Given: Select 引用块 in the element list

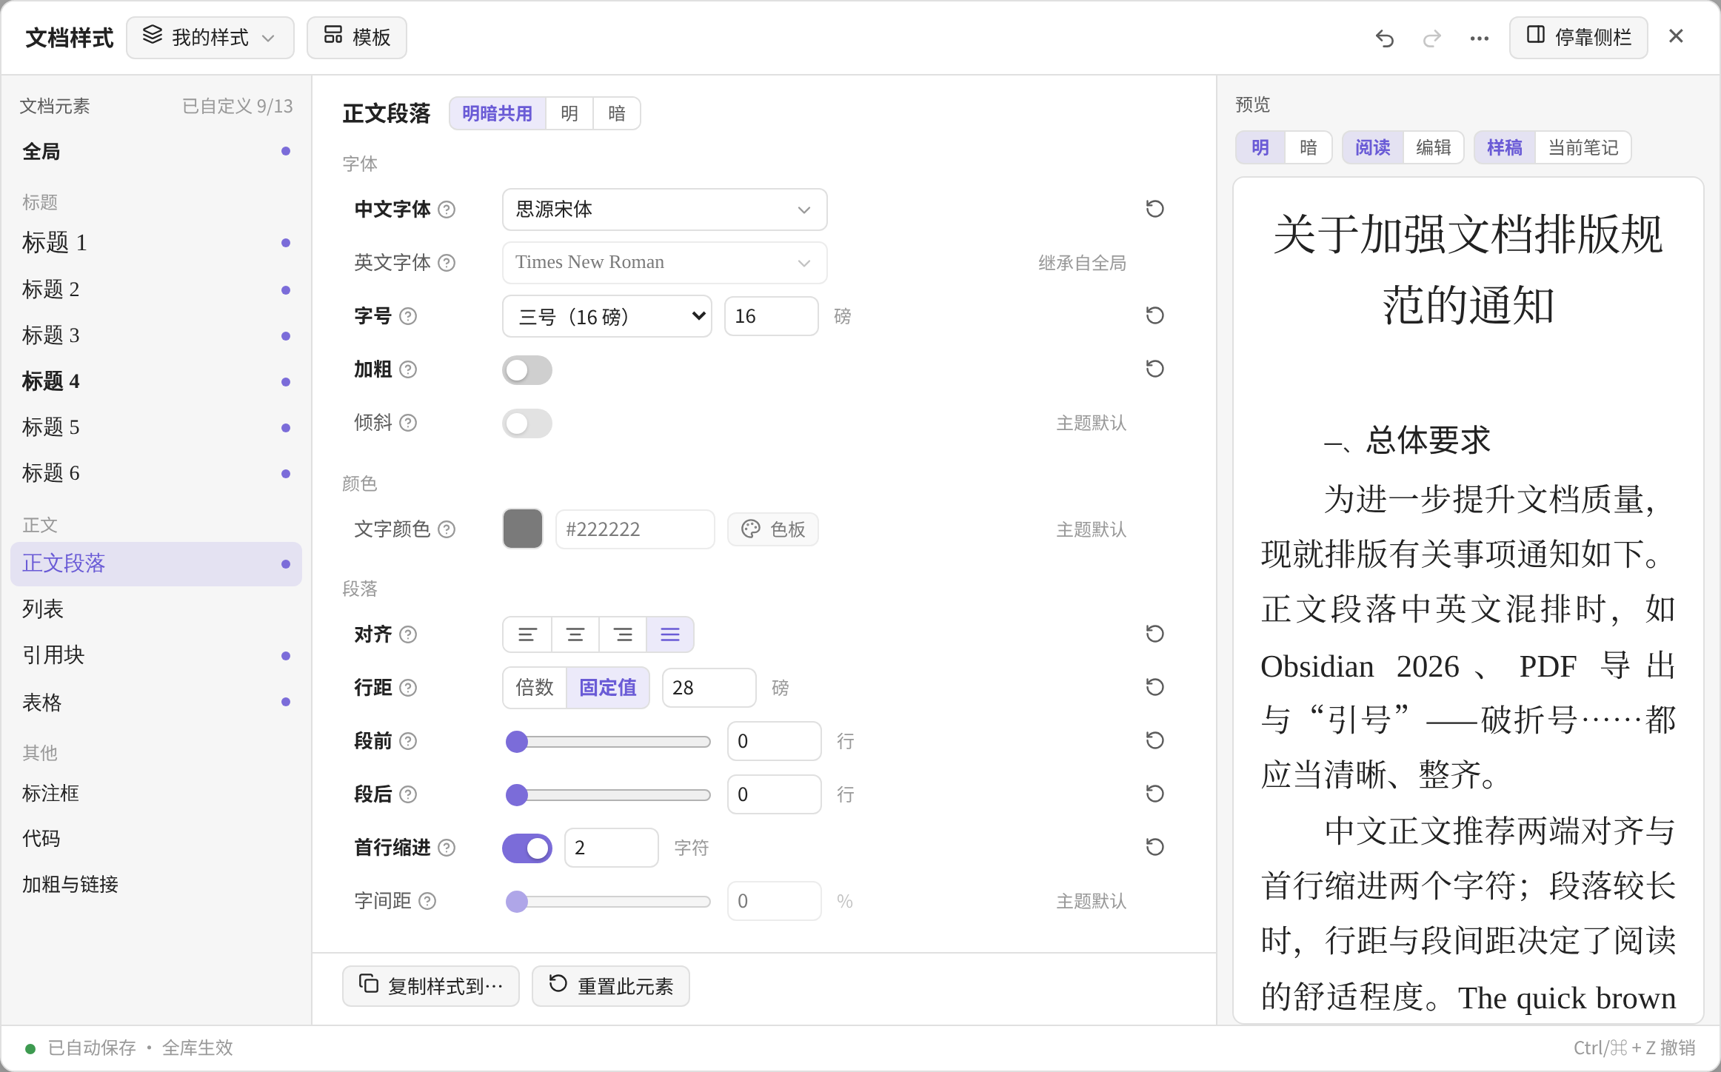Looking at the screenshot, I should click(156, 655).
